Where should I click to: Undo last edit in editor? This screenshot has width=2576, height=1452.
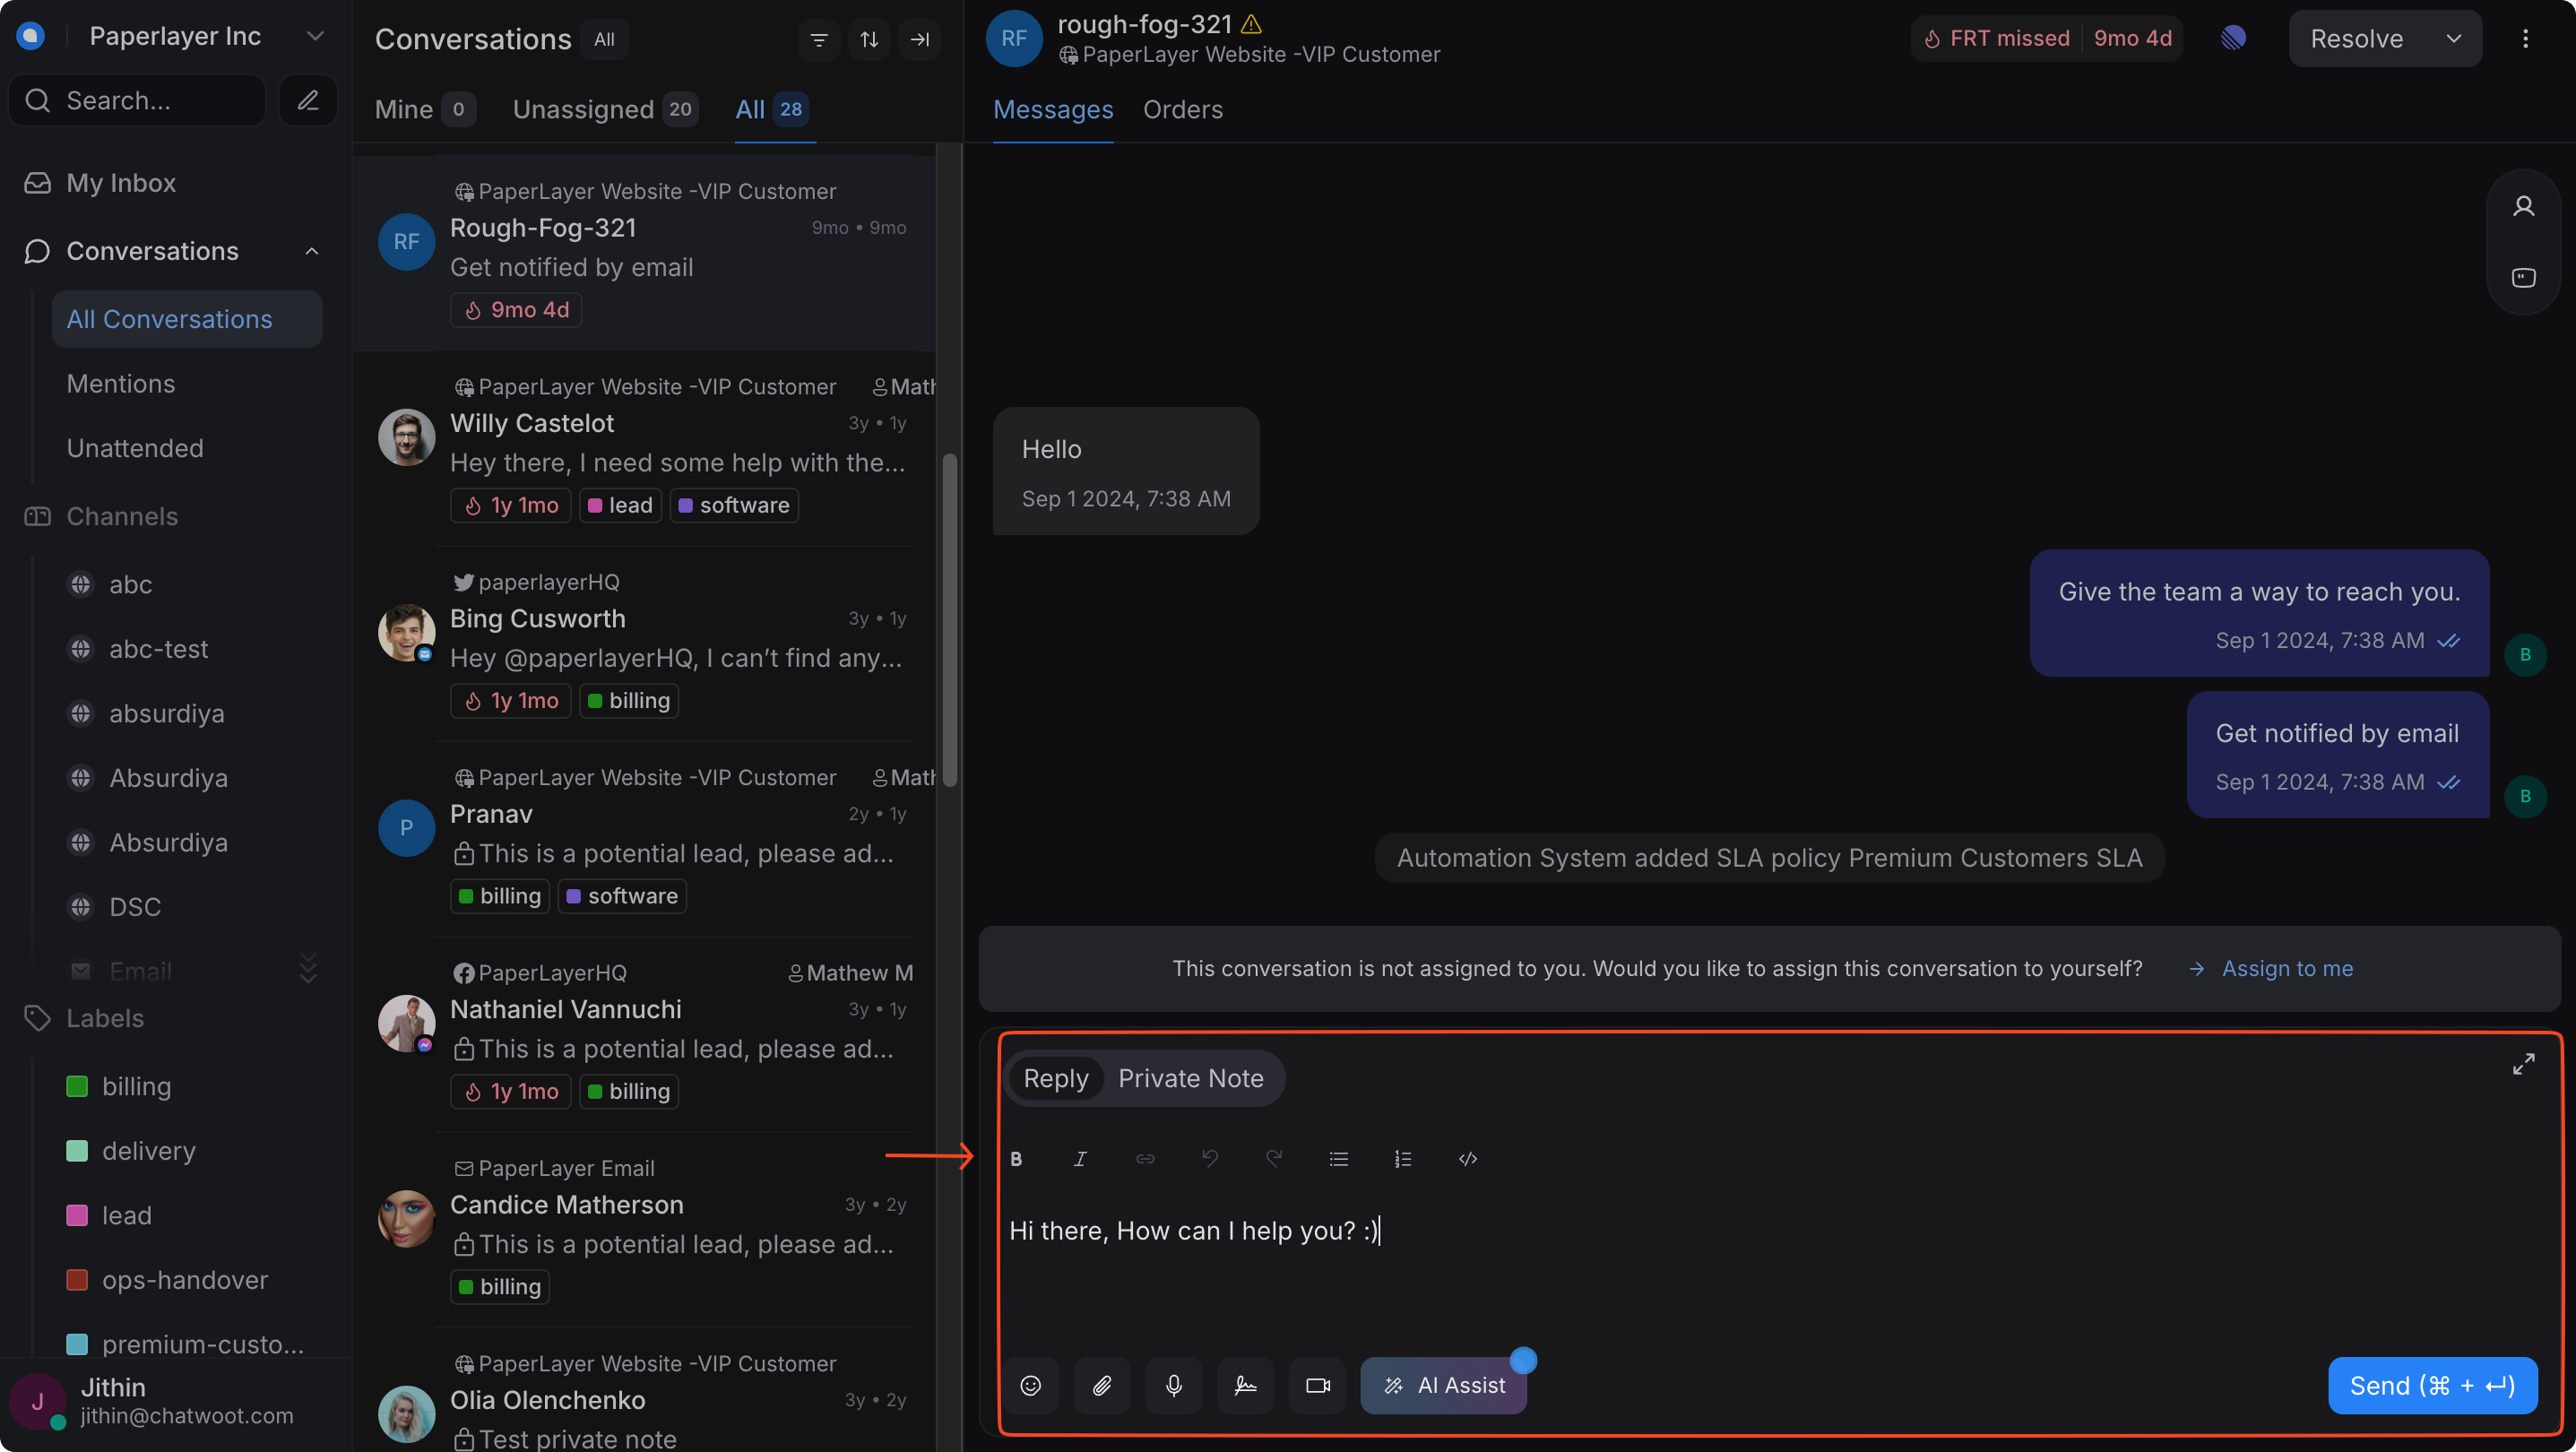(x=1210, y=1159)
